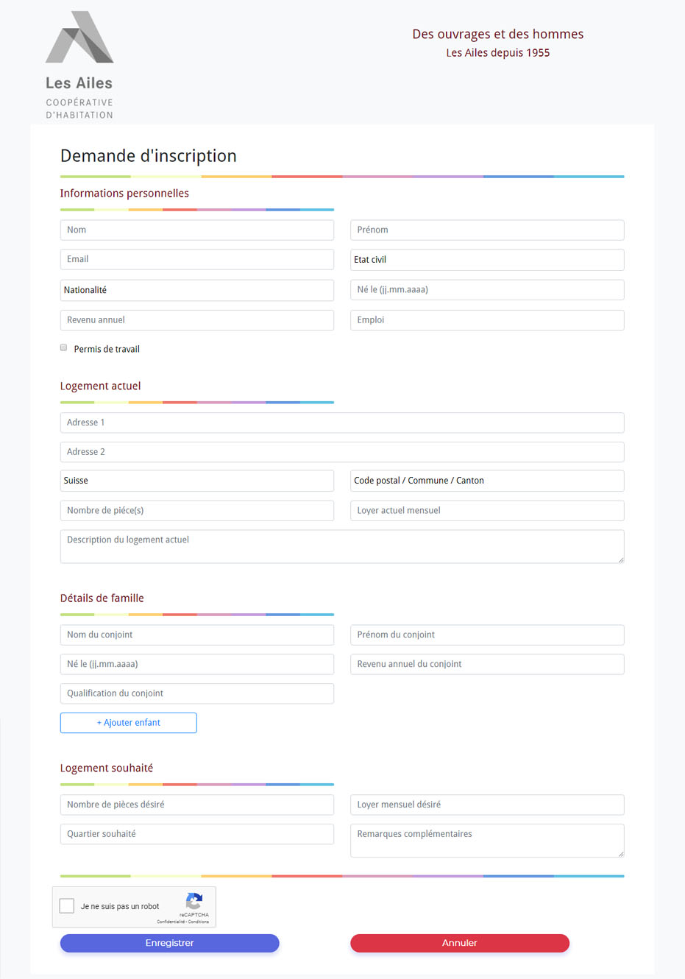685x979 pixels.
Task: Focus the Description du logement actuel textarea
Action: tap(342, 546)
